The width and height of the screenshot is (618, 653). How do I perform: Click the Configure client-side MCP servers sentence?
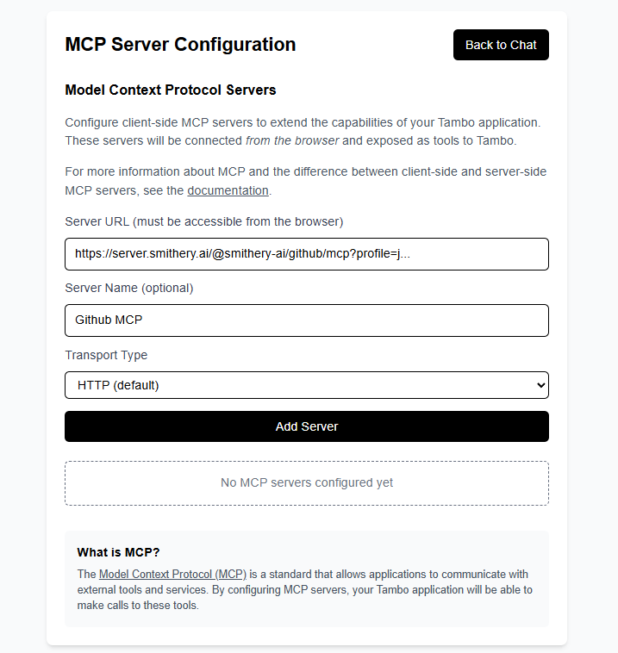[303, 122]
